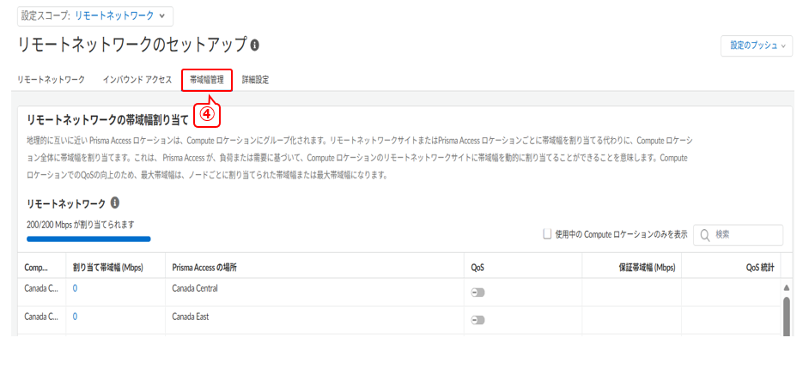Toggle QoS switch for Canada East
The image size is (809, 368).
pos(477,321)
